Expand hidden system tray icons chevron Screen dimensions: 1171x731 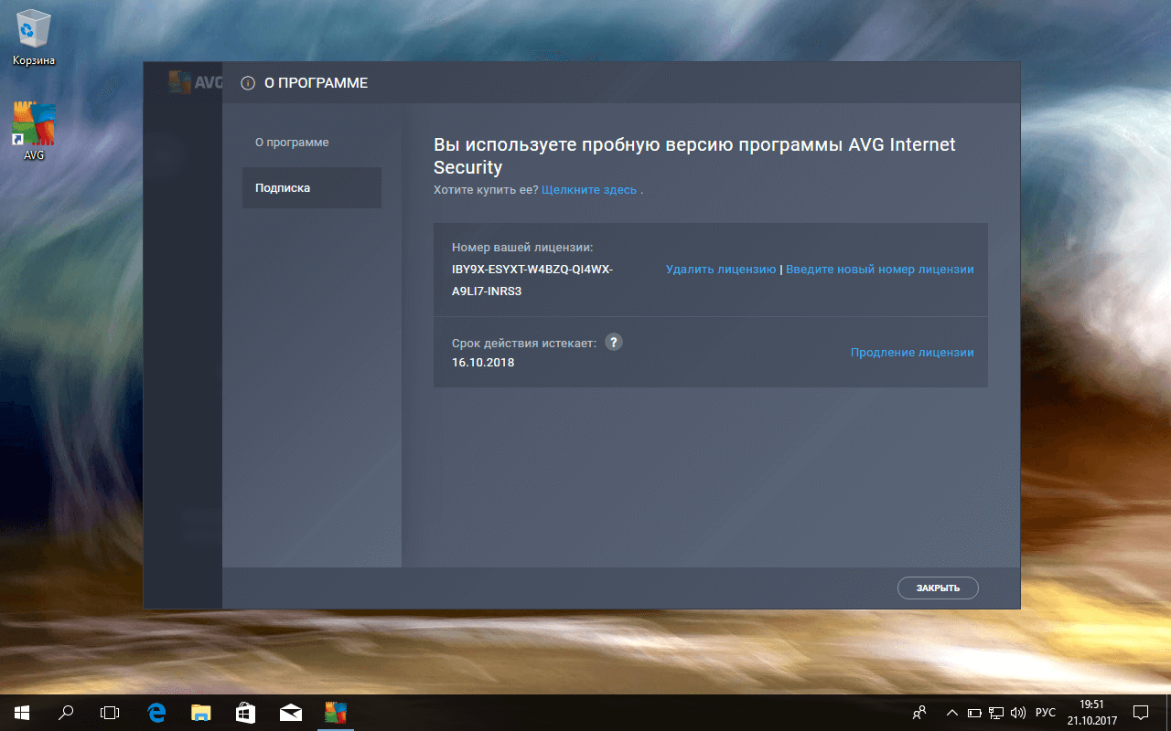pyautogui.click(x=951, y=712)
